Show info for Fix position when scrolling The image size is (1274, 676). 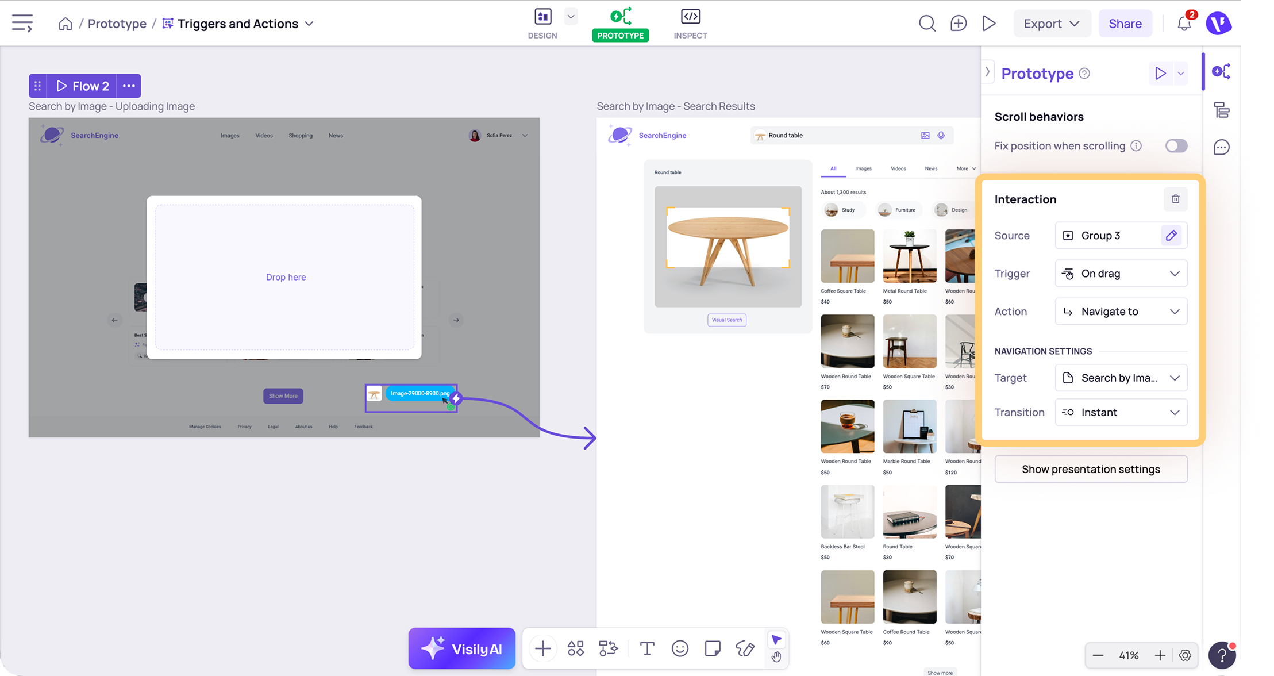1136,146
